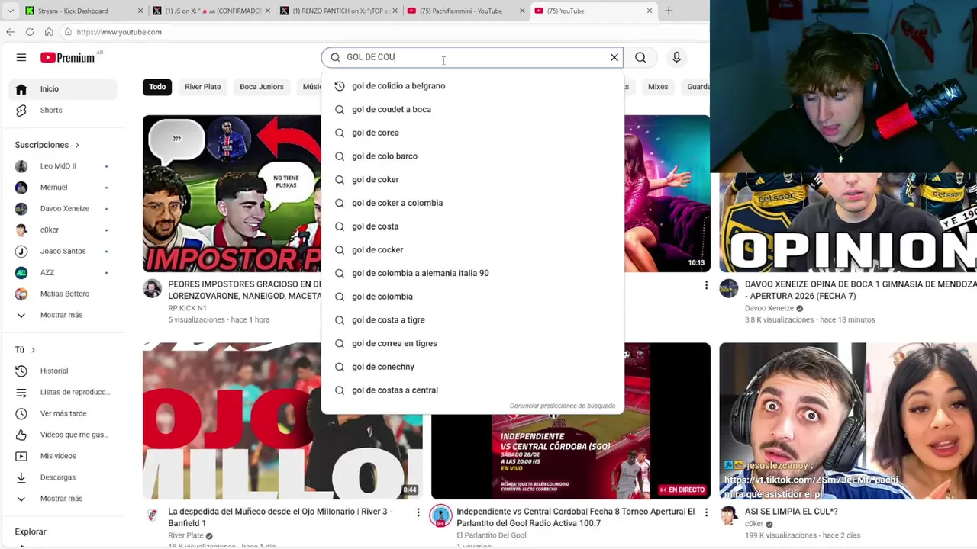Open Ver más tarde in sidebar
Screen dimensions: 977x549
(x=63, y=413)
